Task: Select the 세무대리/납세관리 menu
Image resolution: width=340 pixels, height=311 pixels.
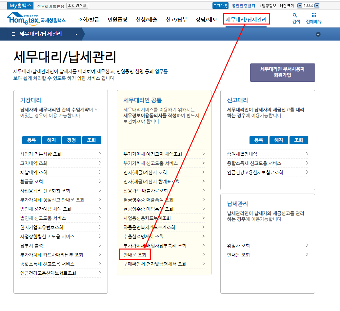Action: [x=246, y=20]
